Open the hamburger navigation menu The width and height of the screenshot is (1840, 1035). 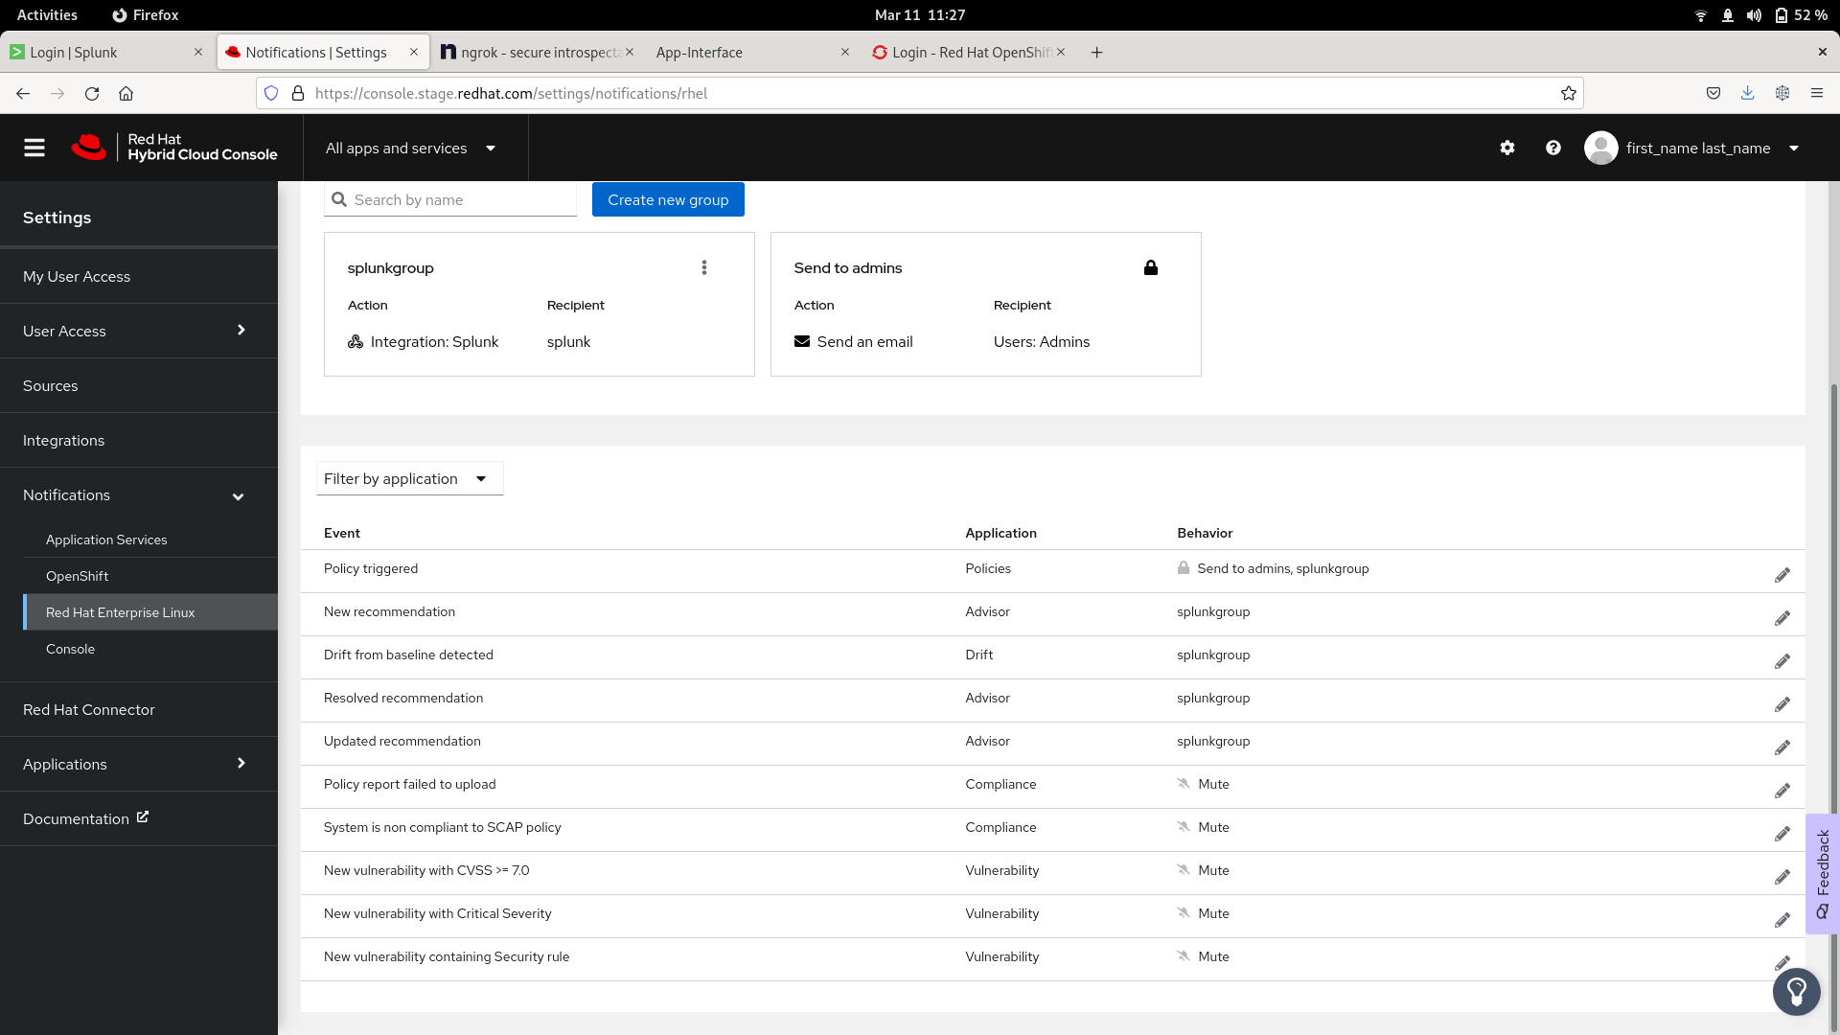(34, 148)
